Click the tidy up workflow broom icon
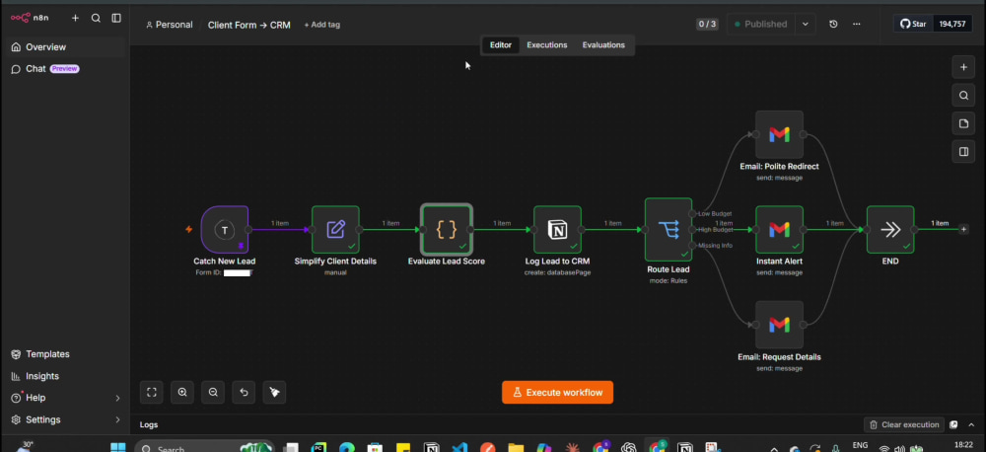This screenshot has height=452, width=986. click(275, 392)
